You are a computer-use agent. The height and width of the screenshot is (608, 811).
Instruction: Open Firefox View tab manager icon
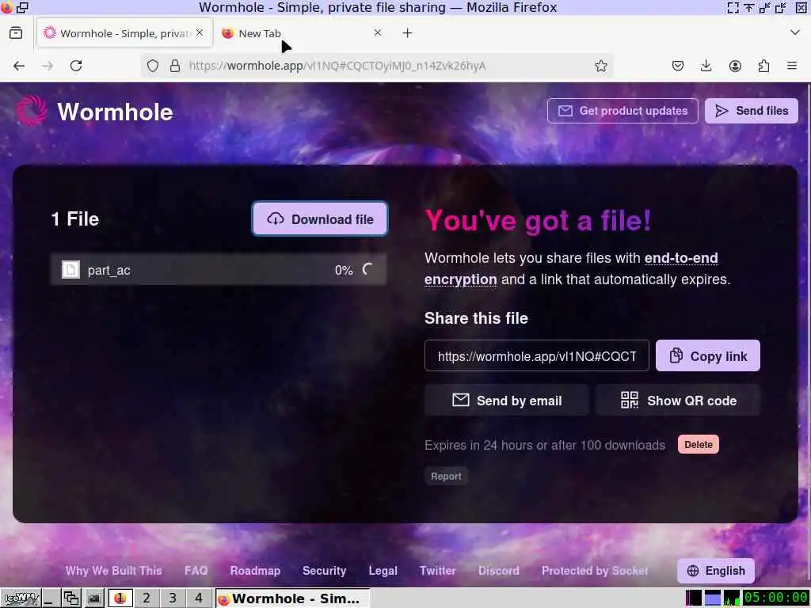click(x=16, y=33)
